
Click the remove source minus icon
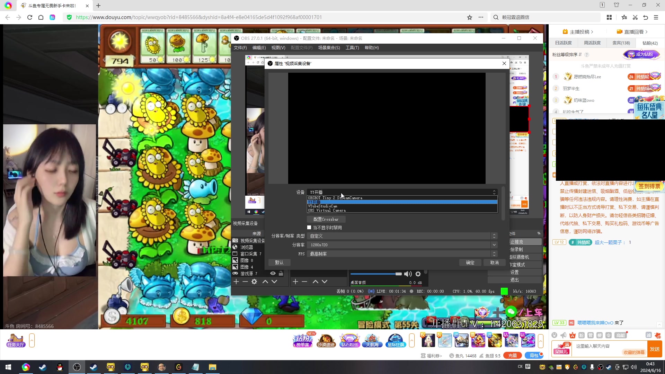pyautogui.click(x=245, y=282)
